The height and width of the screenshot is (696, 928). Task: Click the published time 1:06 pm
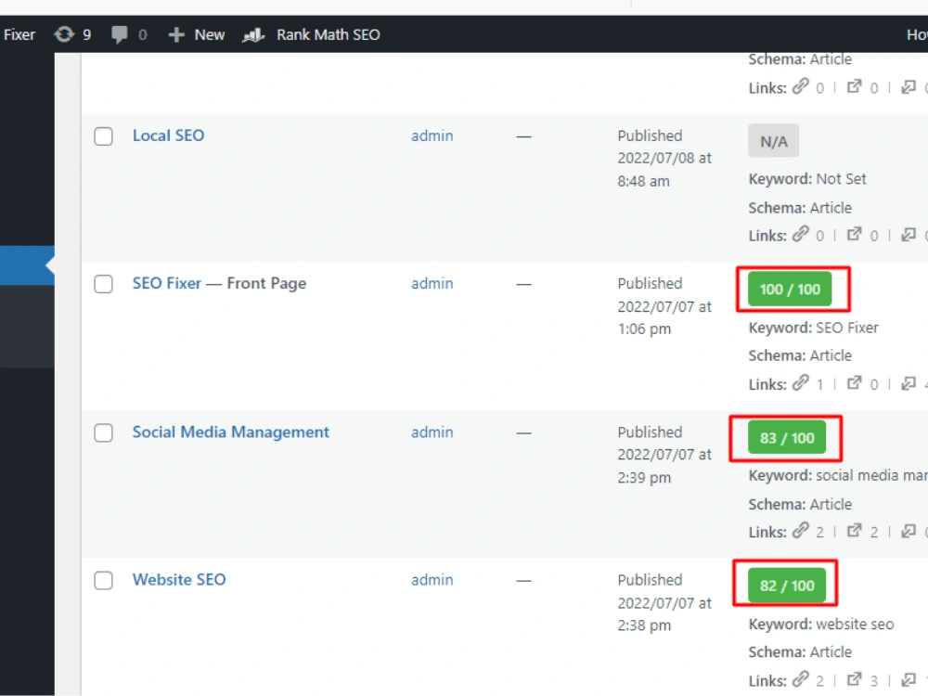tap(645, 329)
